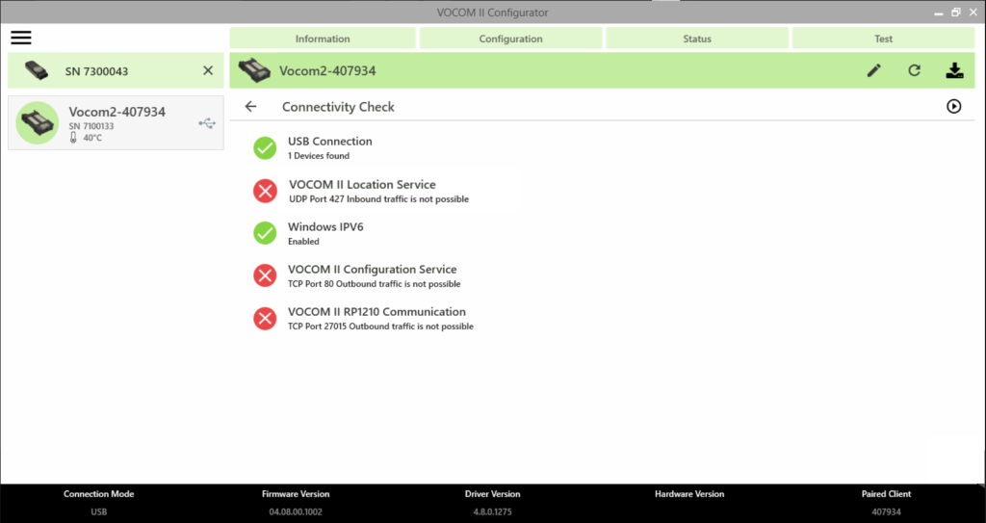Click the 'Hardware Version' status label
The image size is (986, 523).
(689, 494)
